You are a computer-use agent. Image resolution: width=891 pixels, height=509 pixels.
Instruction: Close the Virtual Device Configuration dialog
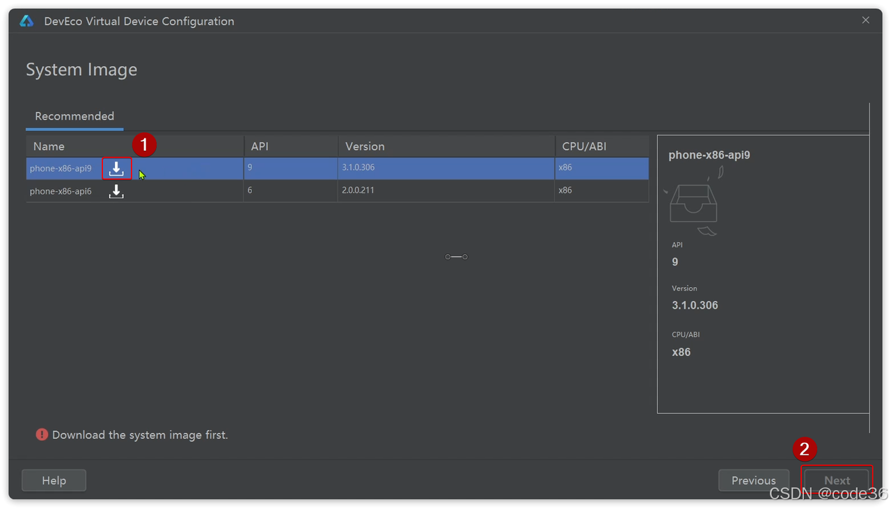(865, 20)
